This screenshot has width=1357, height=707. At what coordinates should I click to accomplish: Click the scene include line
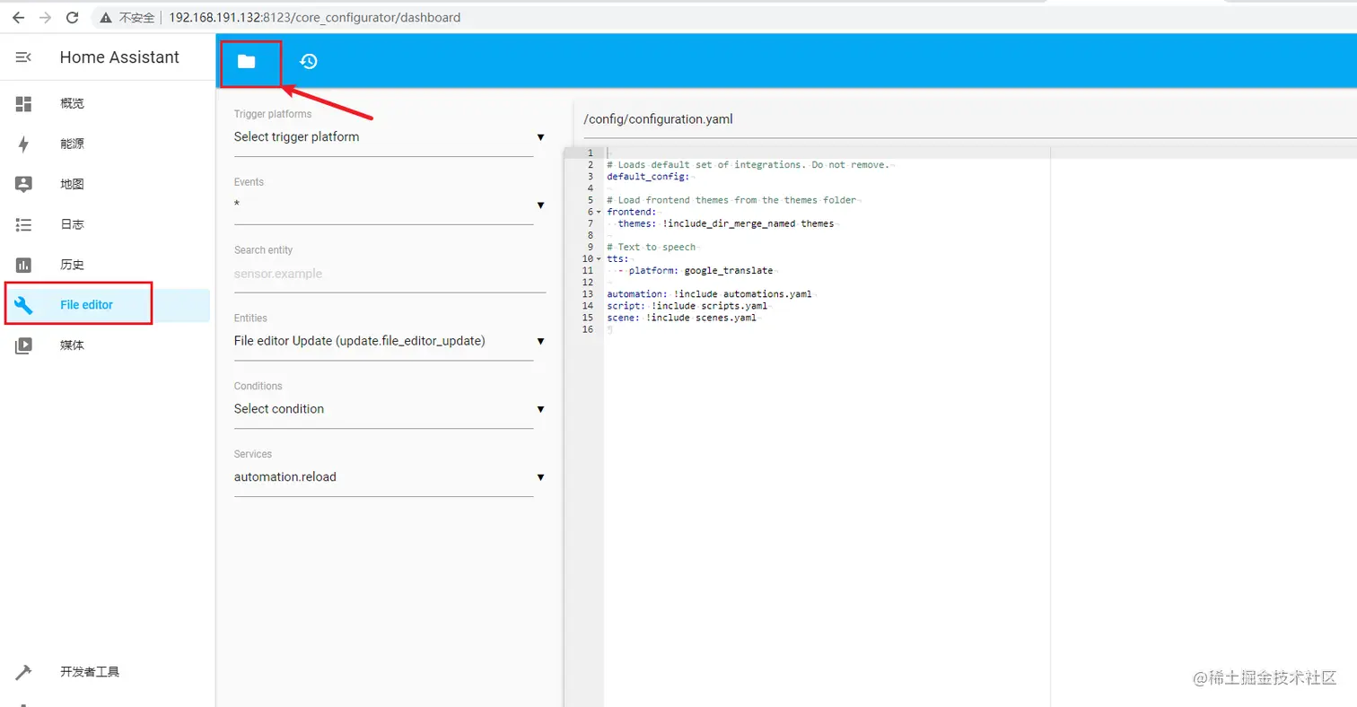681,317
